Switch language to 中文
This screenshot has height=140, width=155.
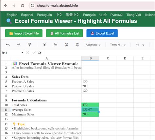click(59, 15)
